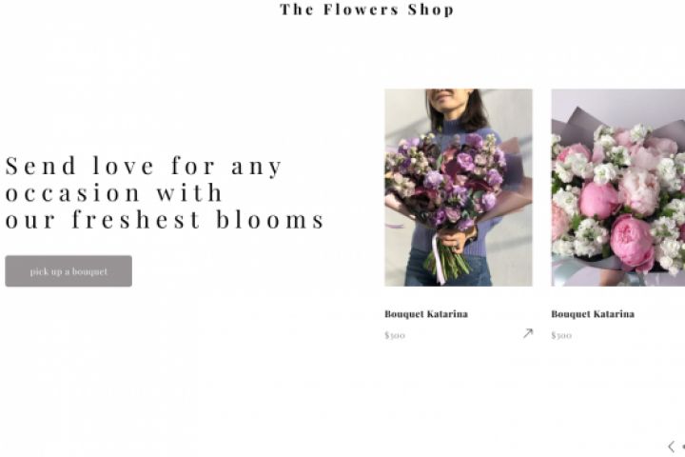Click the word "Shop" in the header title
This screenshot has height=457, width=685.
pyautogui.click(x=430, y=10)
